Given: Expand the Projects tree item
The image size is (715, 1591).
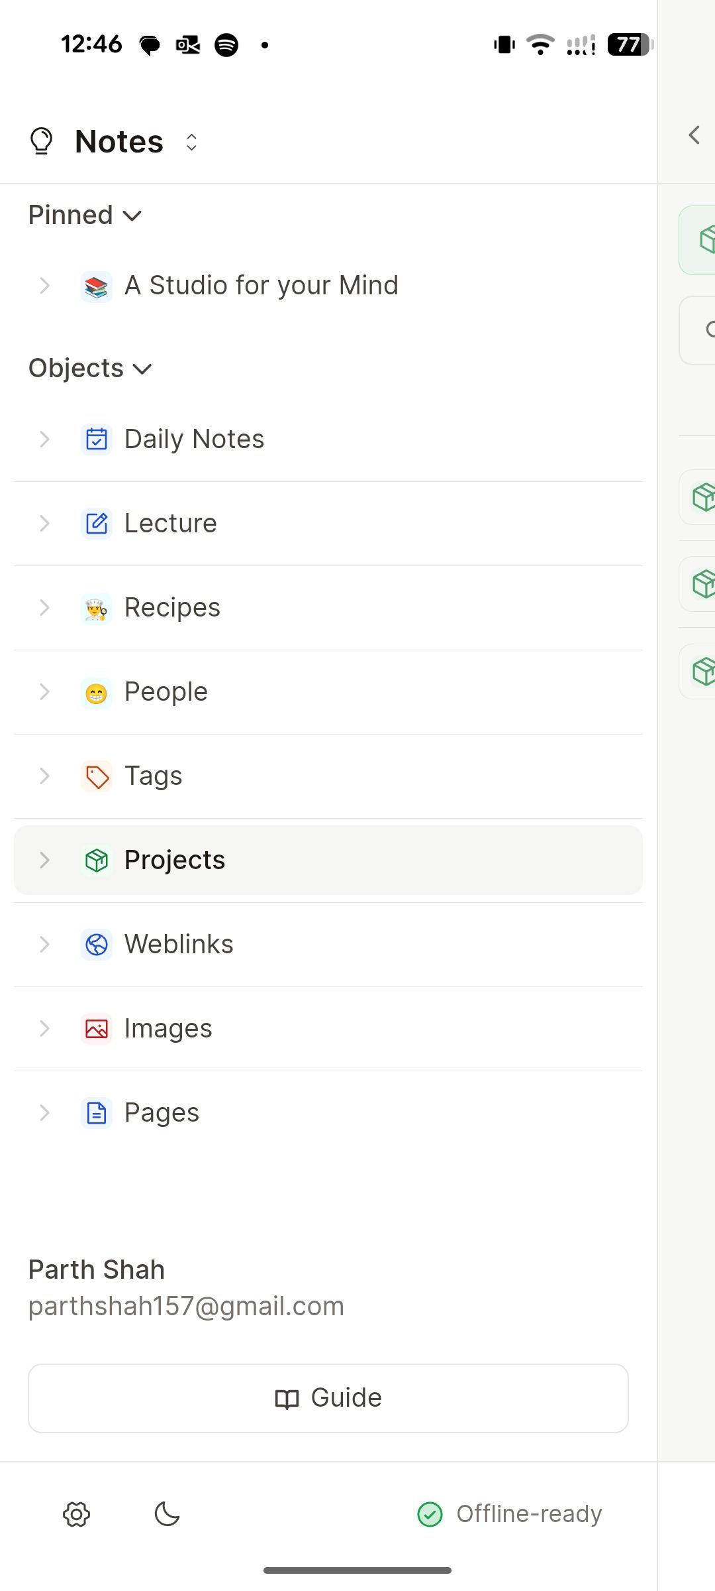Looking at the screenshot, I should 44,860.
